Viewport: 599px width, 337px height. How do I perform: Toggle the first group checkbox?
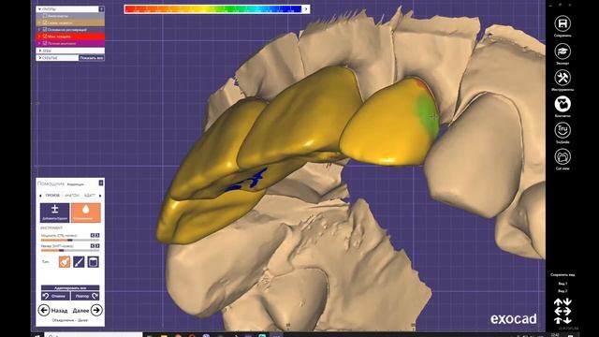coord(45,16)
